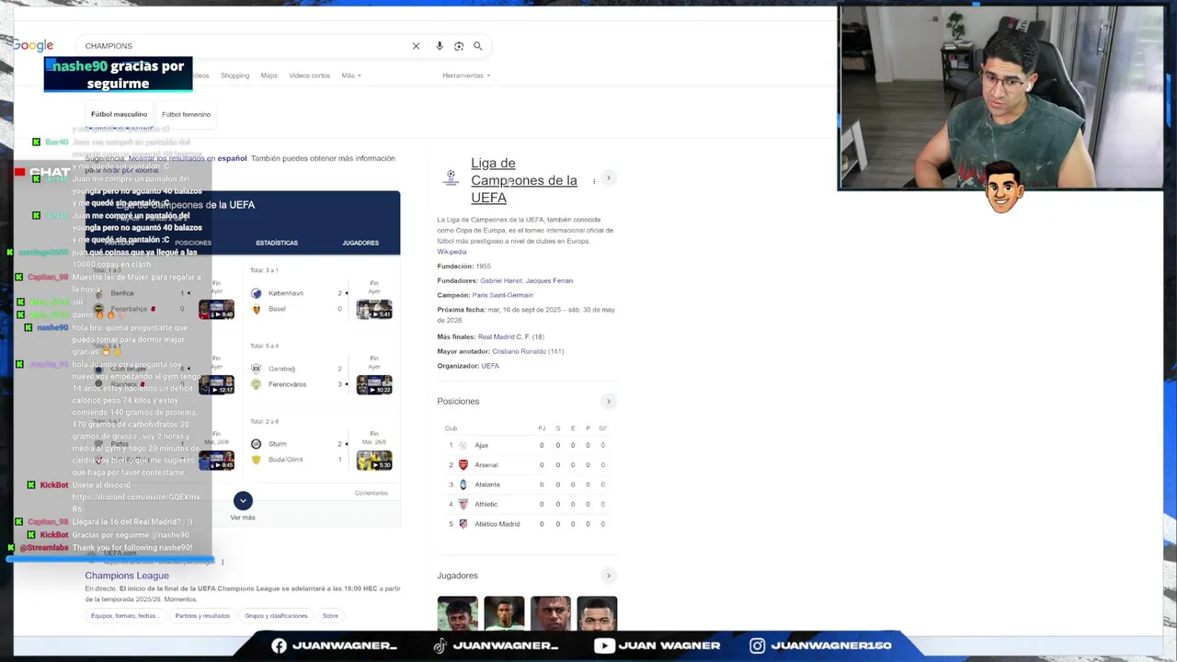Click the Gabriel Hanot founder link
Screen dimensions: 1177x662
[500, 280]
